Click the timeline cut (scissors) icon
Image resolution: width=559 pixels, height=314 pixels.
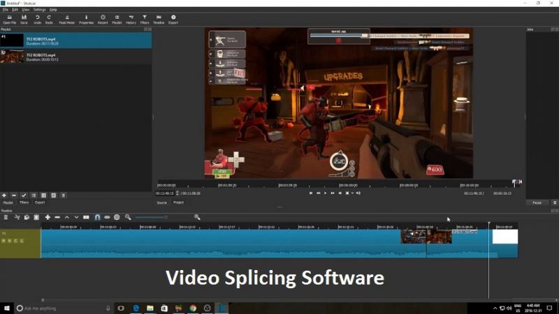tap(17, 217)
